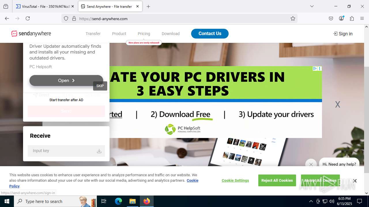The width and height of the screenshot is (369, 207).
Task: Open the volume control icon
Action: coord(332,201)
